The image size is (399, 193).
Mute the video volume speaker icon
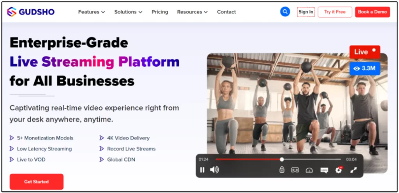pos(214,170)
